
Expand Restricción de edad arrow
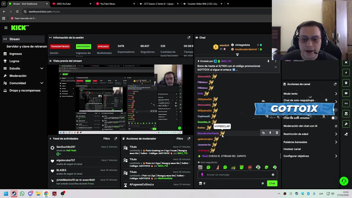[336, 134]
